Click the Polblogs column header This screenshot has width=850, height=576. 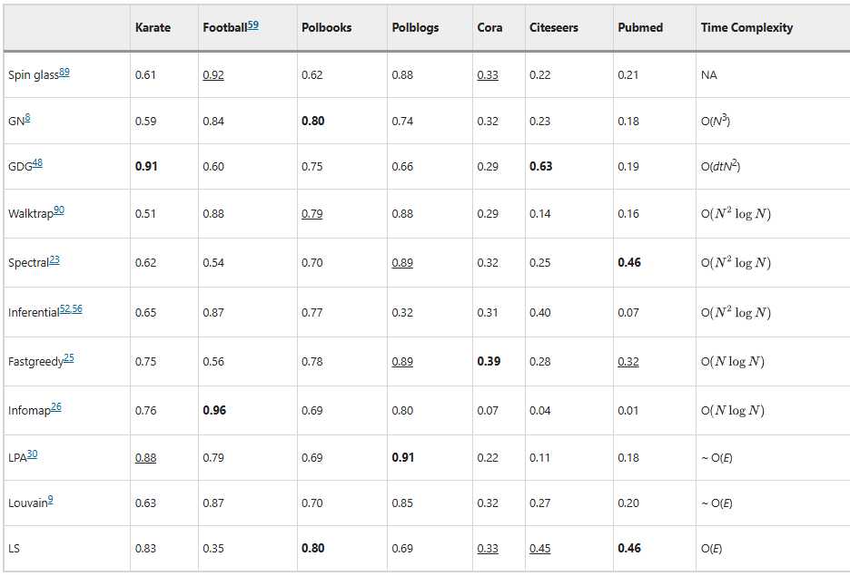pyautogui.click(x=415, y=28)
